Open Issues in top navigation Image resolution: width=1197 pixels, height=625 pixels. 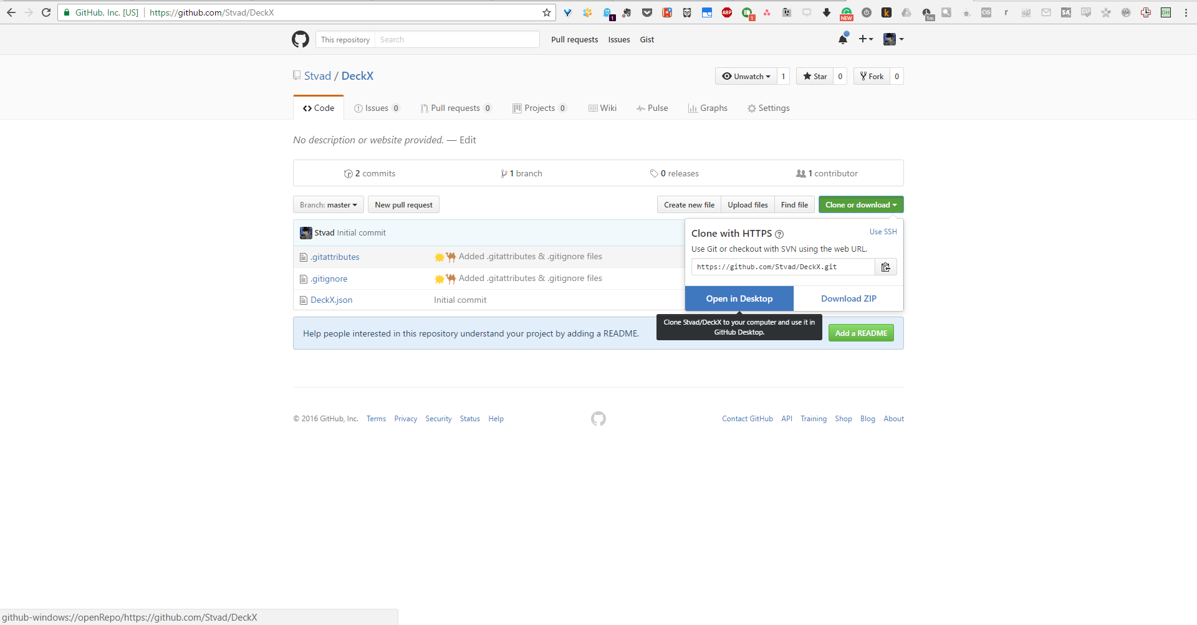619,39
